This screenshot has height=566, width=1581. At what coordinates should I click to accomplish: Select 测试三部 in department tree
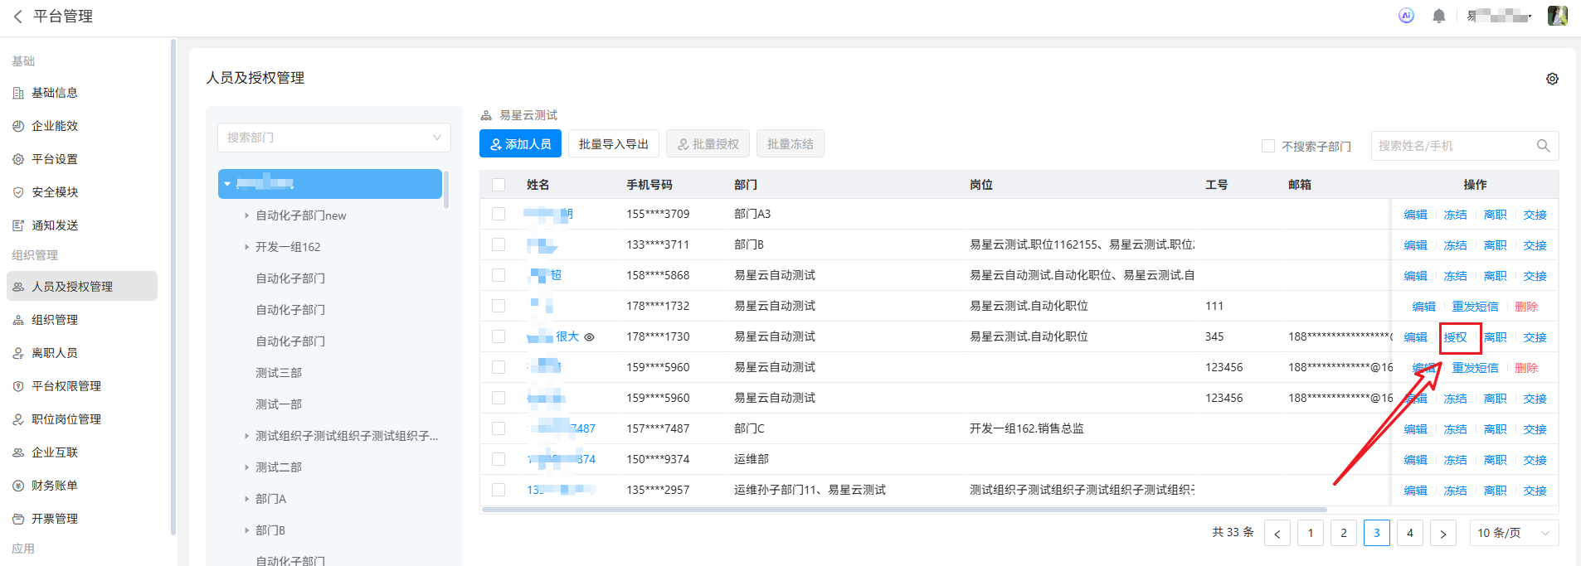click(x=279, y=373)
